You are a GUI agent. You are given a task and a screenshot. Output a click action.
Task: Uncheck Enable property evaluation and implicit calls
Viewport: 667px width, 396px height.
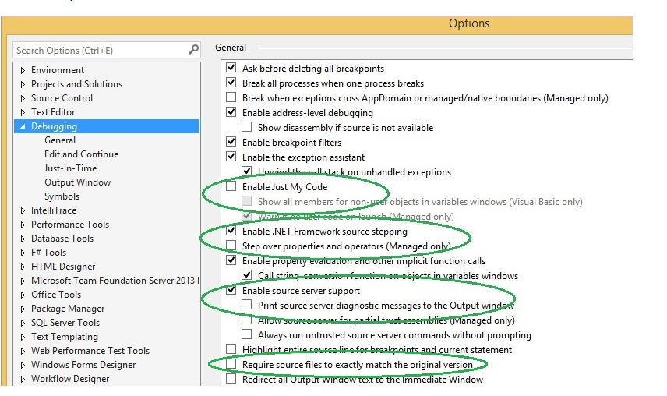[x=231, y=260]
